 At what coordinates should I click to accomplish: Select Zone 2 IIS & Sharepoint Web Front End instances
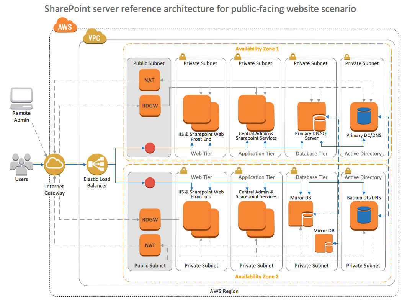(x=201, y=219)
